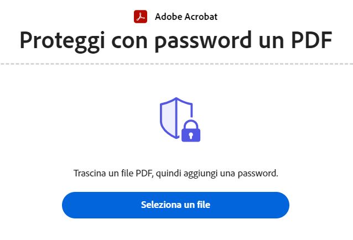
Task: Click the padlock's curved shackle
Action: pyautogui.click(x=191, y=124)
